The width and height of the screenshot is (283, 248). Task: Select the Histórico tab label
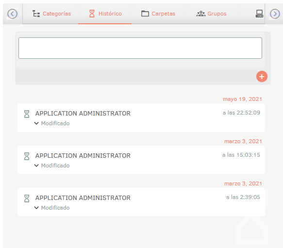[110, 14]
